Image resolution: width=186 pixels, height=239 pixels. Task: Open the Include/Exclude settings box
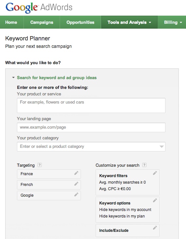[x=128, y=230]
